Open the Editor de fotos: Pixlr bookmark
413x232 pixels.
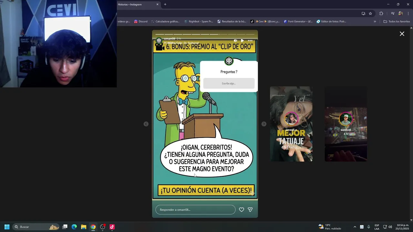pyautogui.click(x=331, y=22)
